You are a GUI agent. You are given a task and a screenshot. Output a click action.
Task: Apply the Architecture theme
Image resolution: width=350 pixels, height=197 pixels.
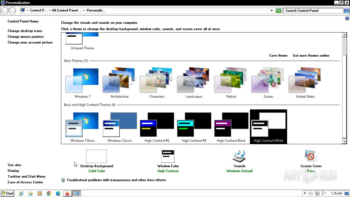click(119, 82)
